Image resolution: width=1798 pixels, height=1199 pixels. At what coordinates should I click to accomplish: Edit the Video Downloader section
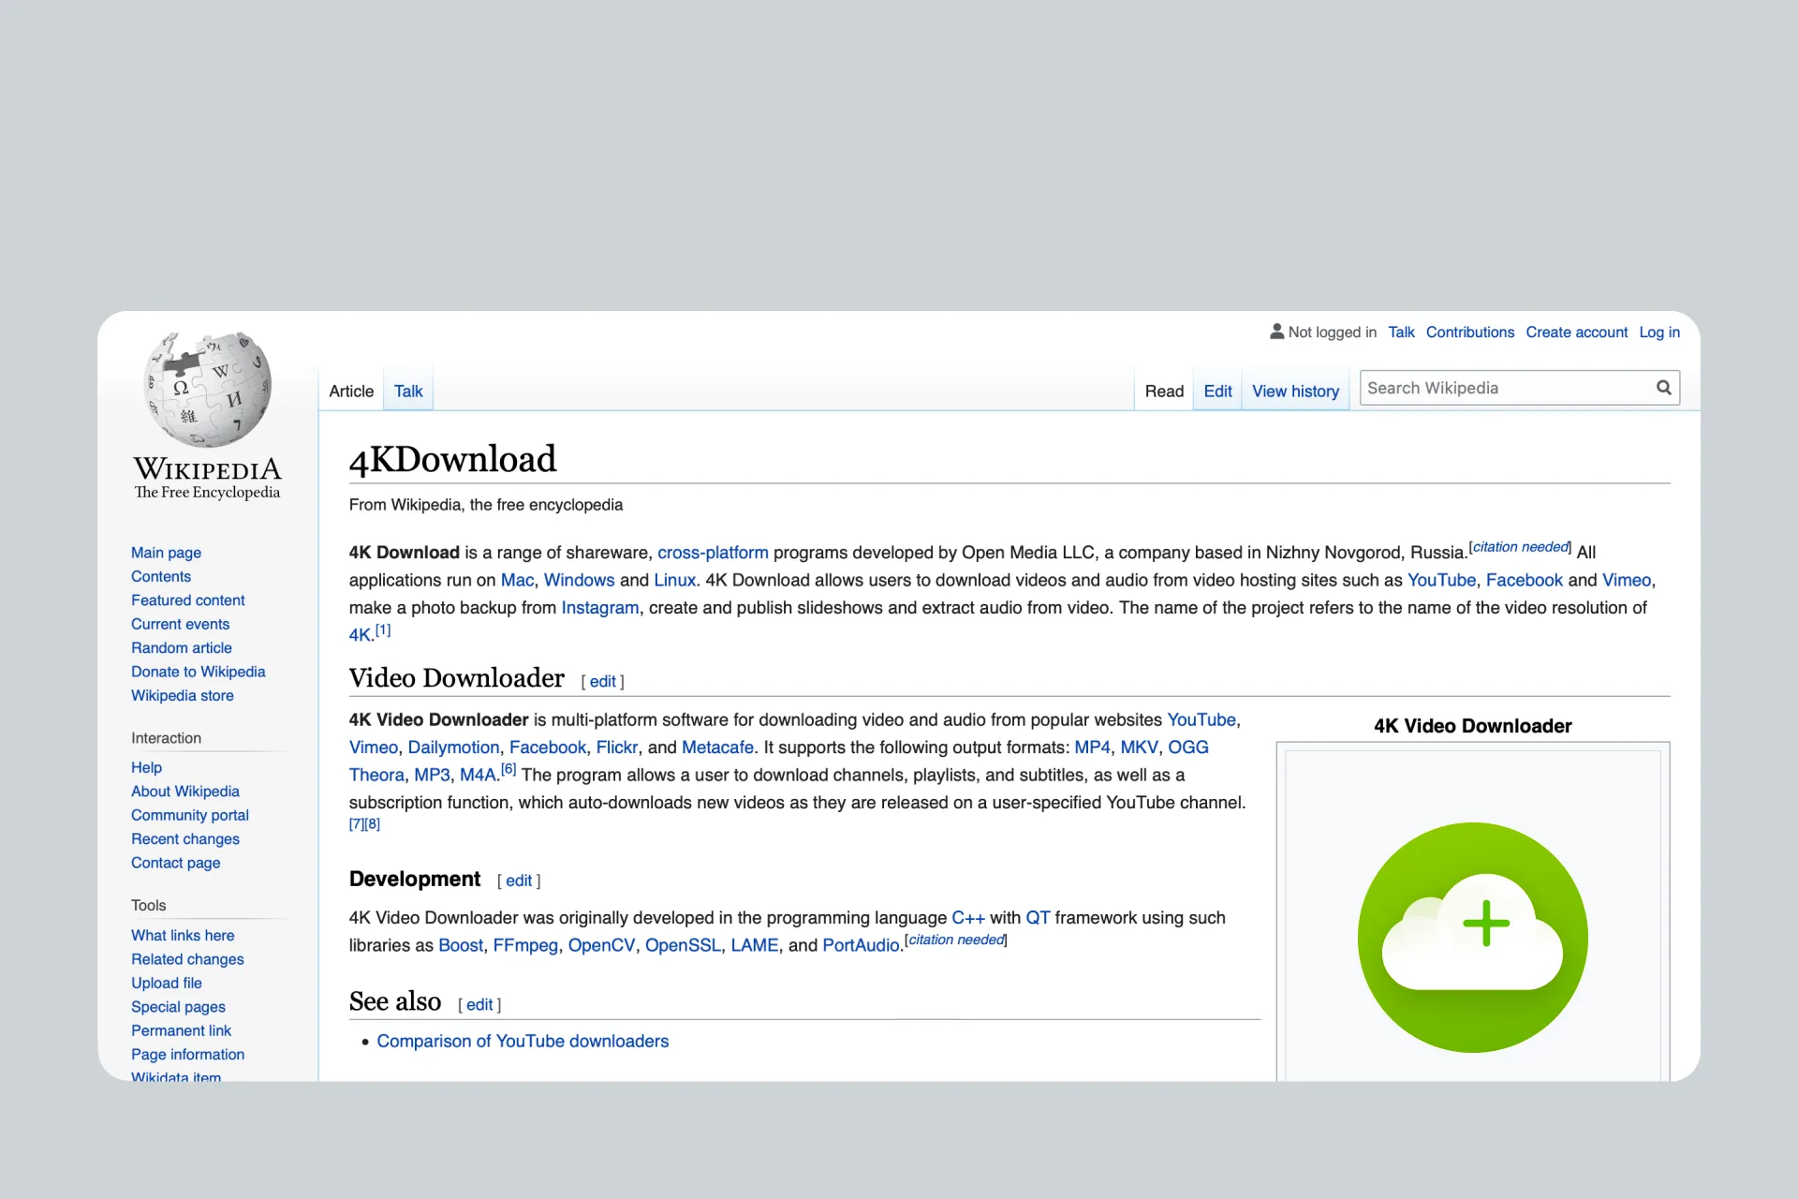pyautogui.click(x=602, y=682)
